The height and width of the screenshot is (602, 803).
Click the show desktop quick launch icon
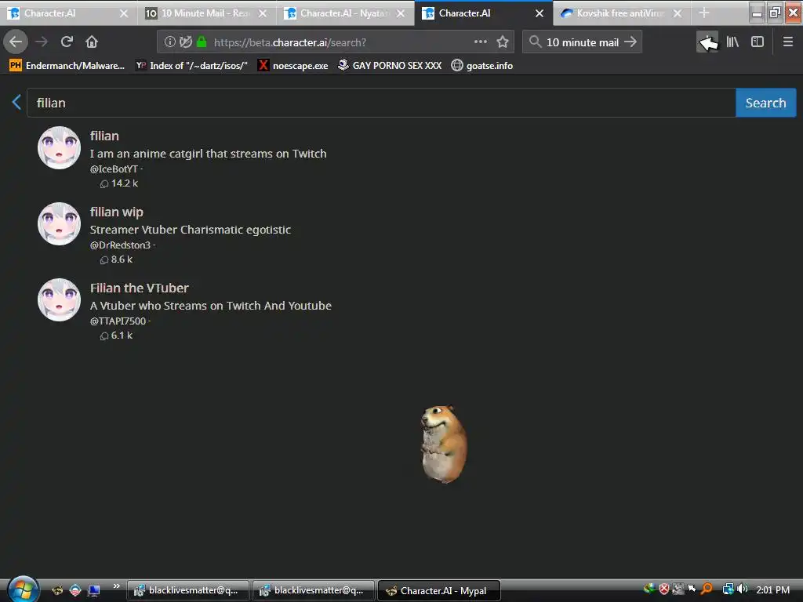click(x=94, y=590)
